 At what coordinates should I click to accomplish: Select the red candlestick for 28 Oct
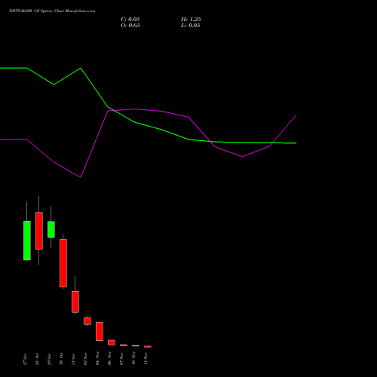pyautogui.click(x=39, y=231)
